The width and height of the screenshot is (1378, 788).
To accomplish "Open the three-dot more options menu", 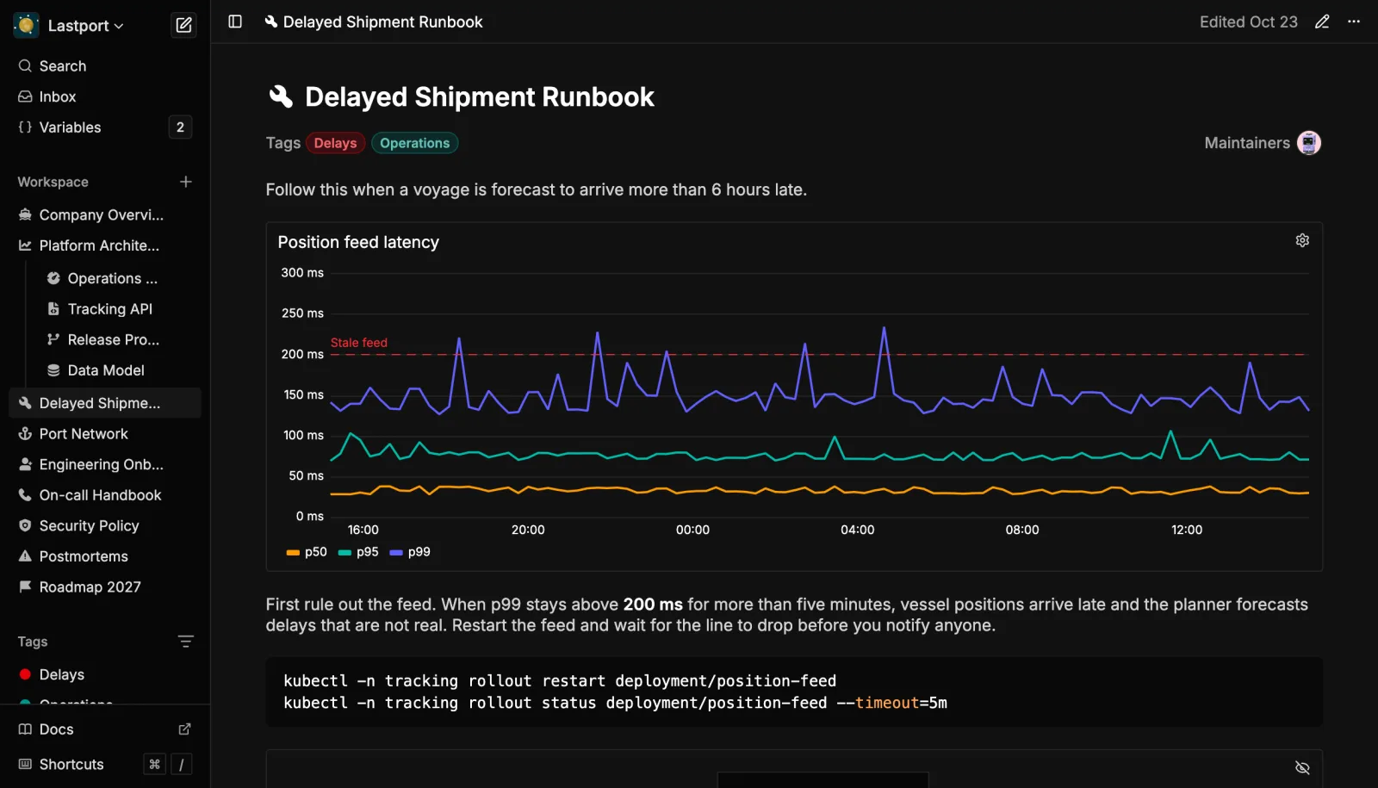I will [1354, 22].
